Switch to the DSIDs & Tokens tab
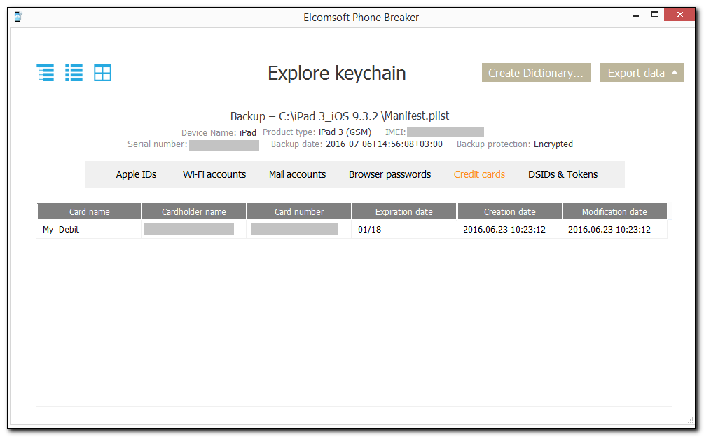The width and height of the screenshot is (704, 437). (562, 174)
